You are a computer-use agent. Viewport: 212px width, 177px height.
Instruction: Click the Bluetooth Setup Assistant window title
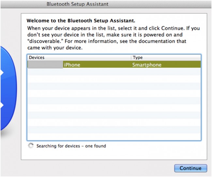(77, 4)
